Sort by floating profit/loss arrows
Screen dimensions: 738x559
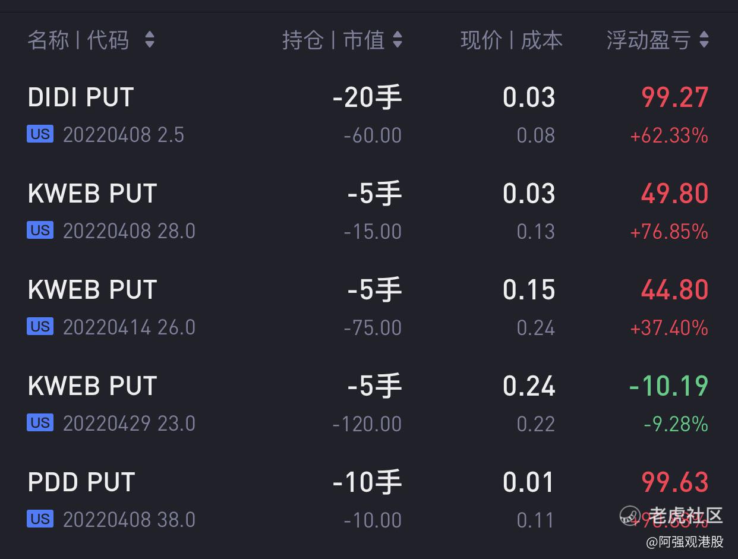click(x=704, y=40)
